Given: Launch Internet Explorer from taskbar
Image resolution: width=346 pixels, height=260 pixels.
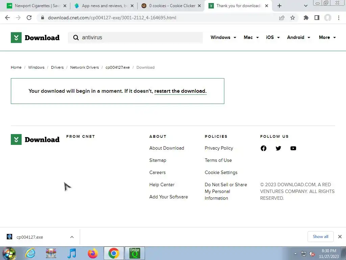Looking at the screenshot, I should click(30, 253).
